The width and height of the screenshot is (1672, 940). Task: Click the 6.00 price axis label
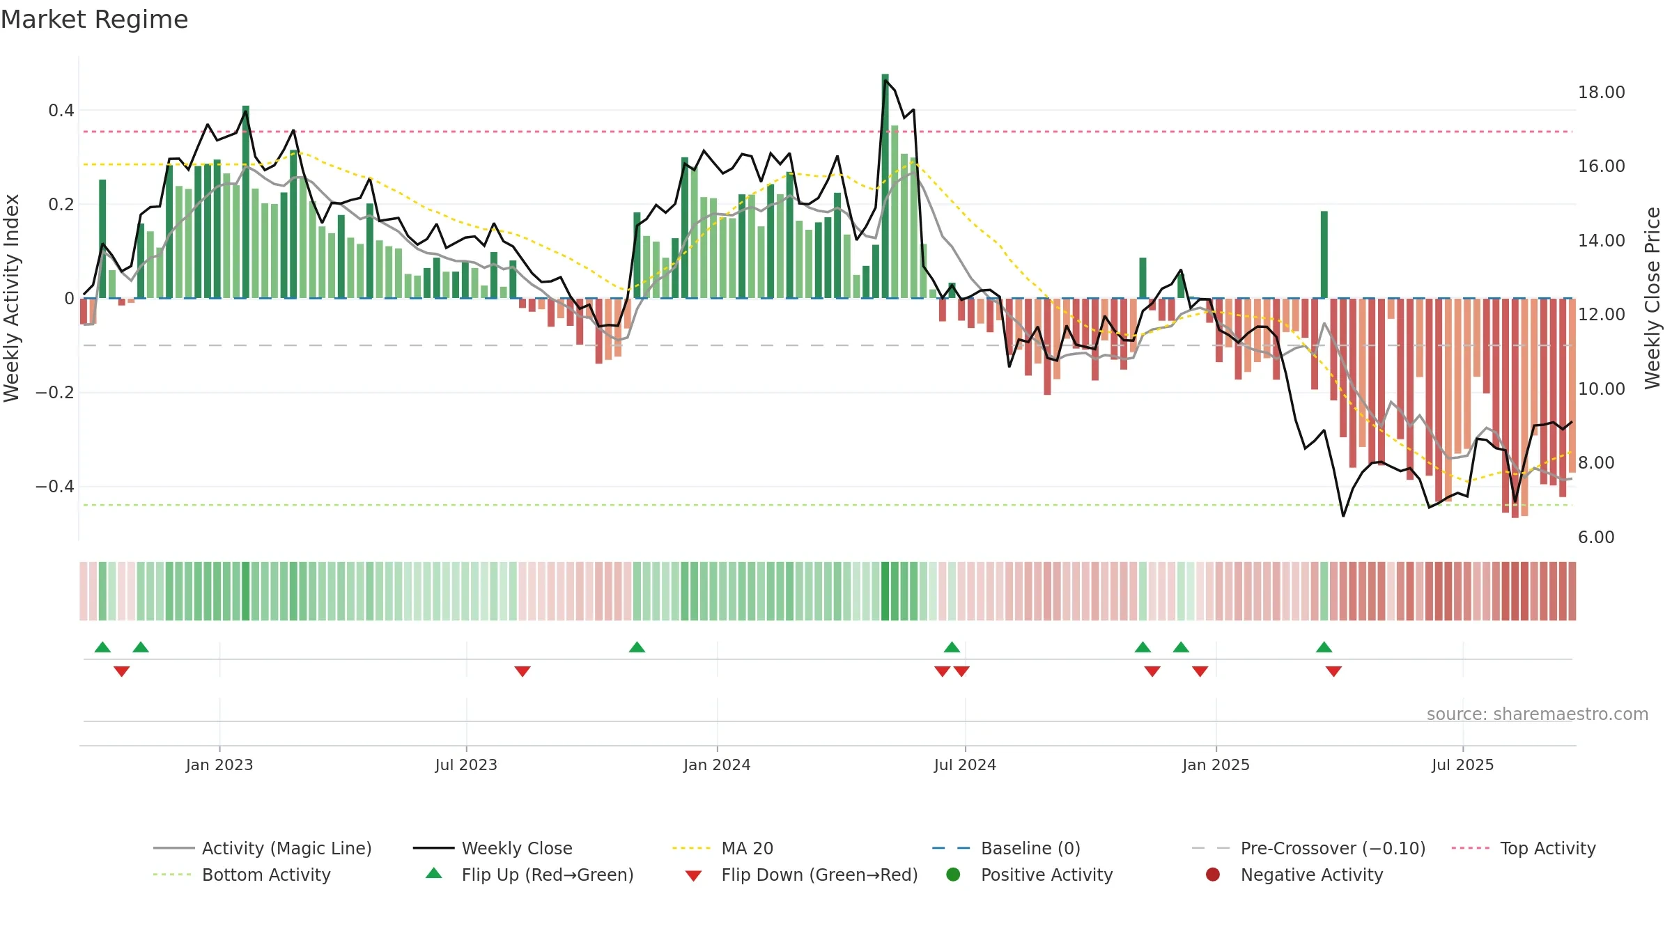(x=1596, y=537)
